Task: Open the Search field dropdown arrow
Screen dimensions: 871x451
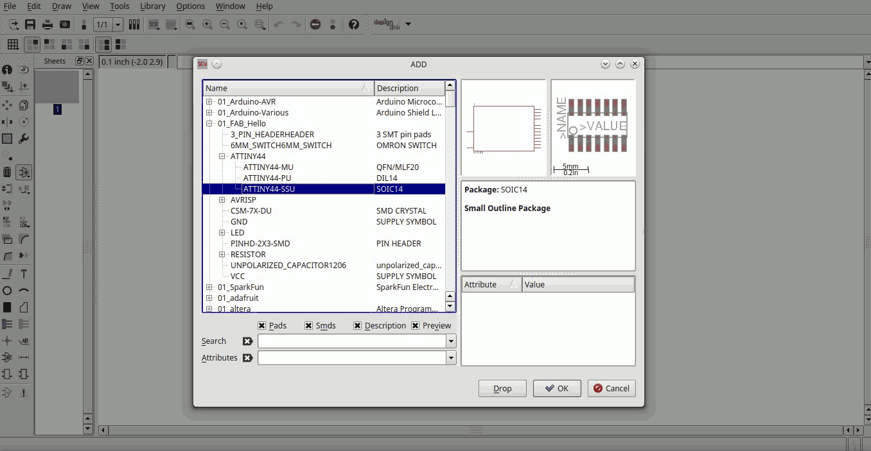Action: coord(451,341)
